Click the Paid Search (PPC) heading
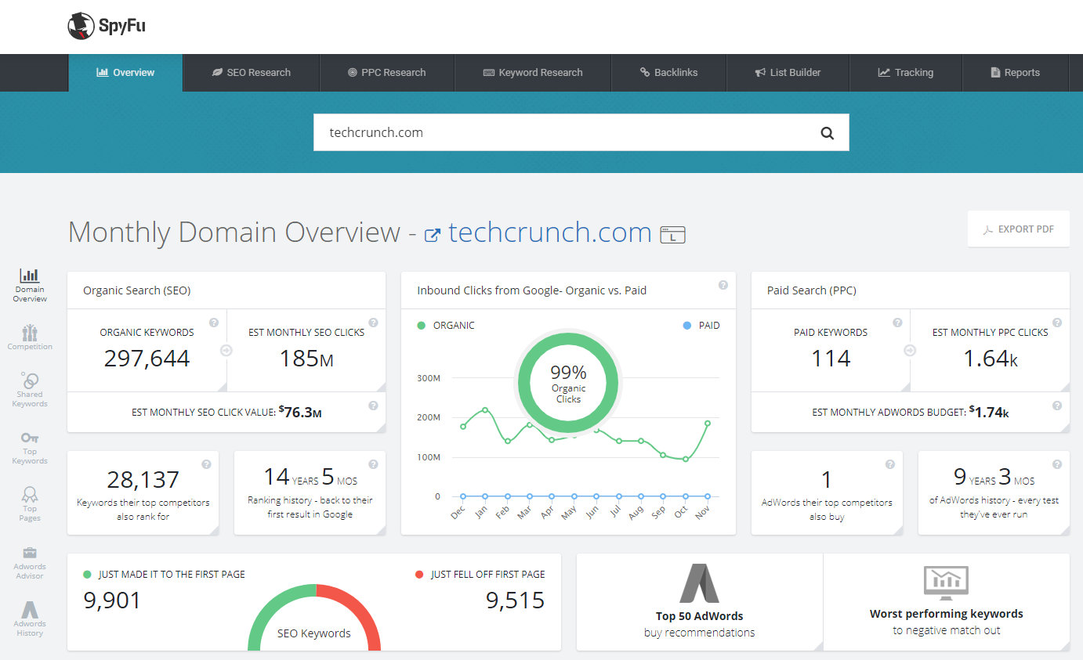 point(812,290)
